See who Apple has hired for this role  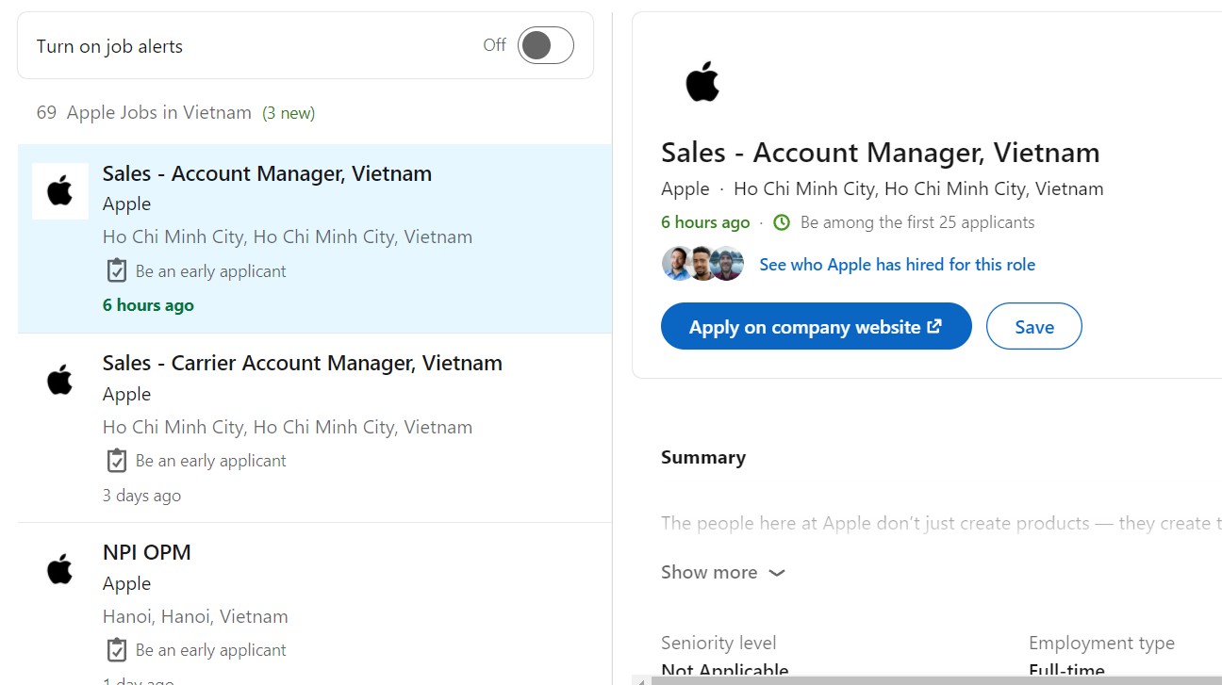click(x=897, y=265)
